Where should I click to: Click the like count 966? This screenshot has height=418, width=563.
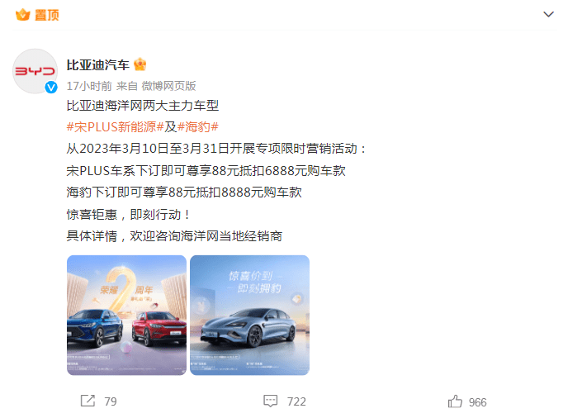477,402
